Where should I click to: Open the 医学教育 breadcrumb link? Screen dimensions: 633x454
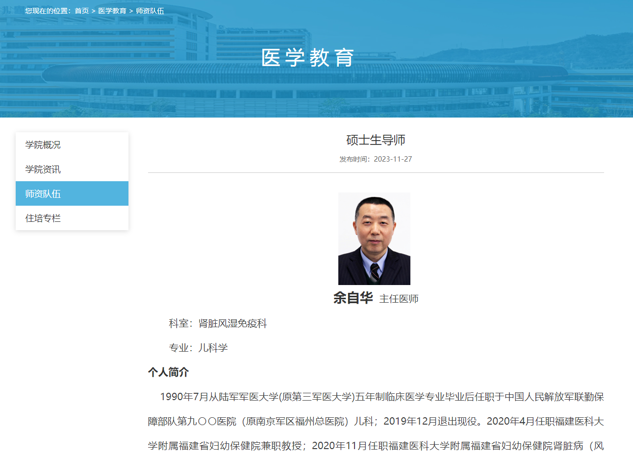coord(112,11)
